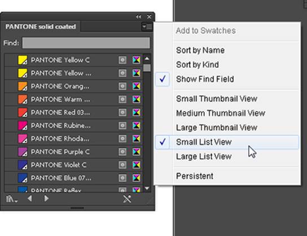307x236 pixels.
Task: Collapse the panel with double-arrow icon
Action: click(x=139, y=17)
